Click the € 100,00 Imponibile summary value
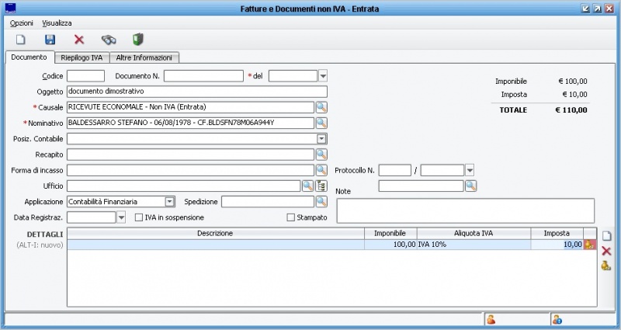 click(573, 82)
